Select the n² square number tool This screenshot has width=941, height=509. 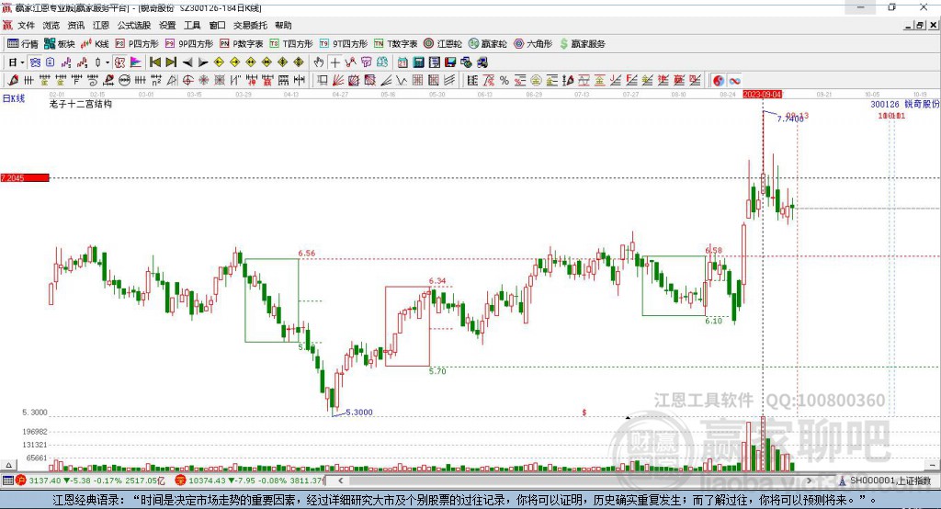tap(156, 80)
